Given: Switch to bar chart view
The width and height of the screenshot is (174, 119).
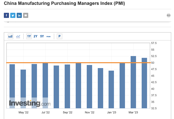Looking at the screenshot, I should click(x=11, y=36).
